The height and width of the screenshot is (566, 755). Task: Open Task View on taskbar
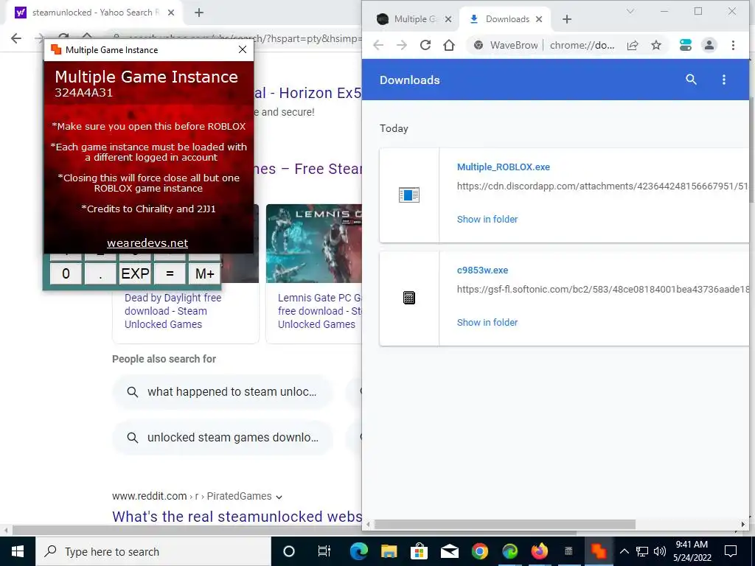click(324, 551)
